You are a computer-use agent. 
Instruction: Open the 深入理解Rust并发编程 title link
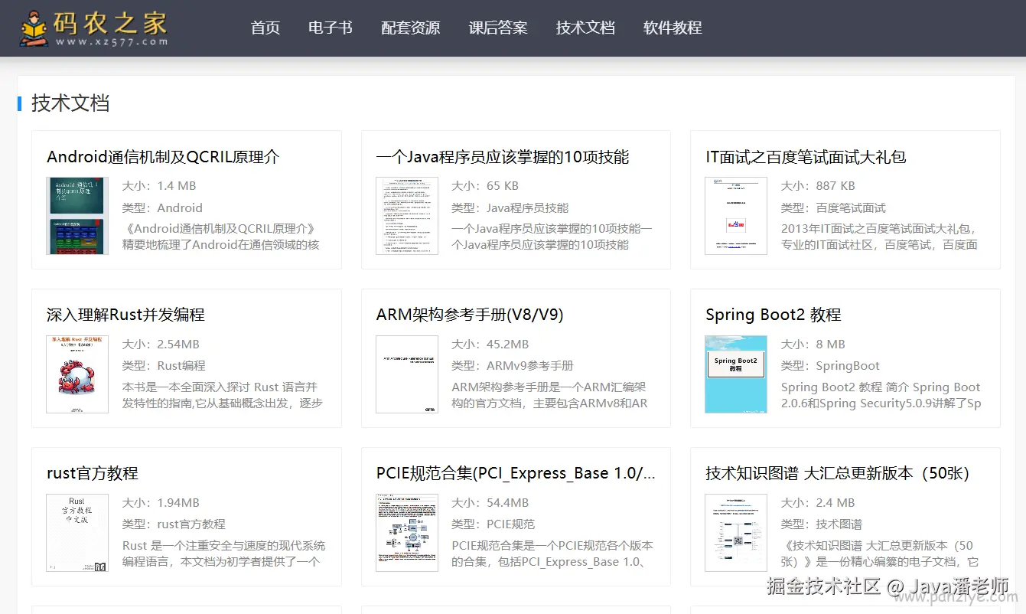pos(125,315)
